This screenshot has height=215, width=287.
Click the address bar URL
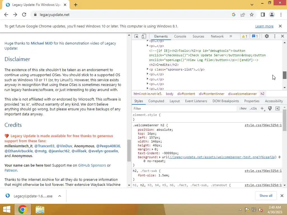click(55, 15)
